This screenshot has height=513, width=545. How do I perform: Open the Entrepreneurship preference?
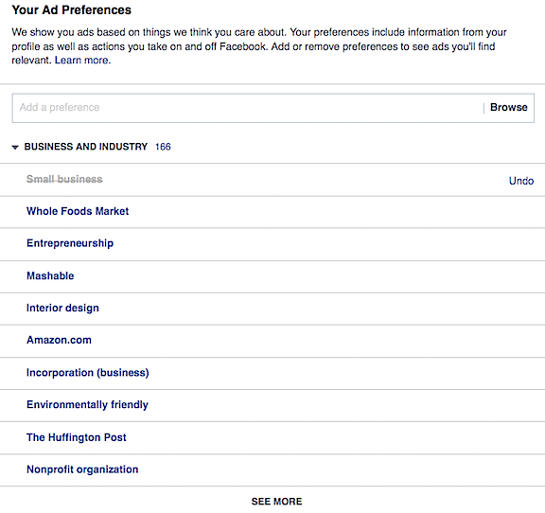coord(70,243)
